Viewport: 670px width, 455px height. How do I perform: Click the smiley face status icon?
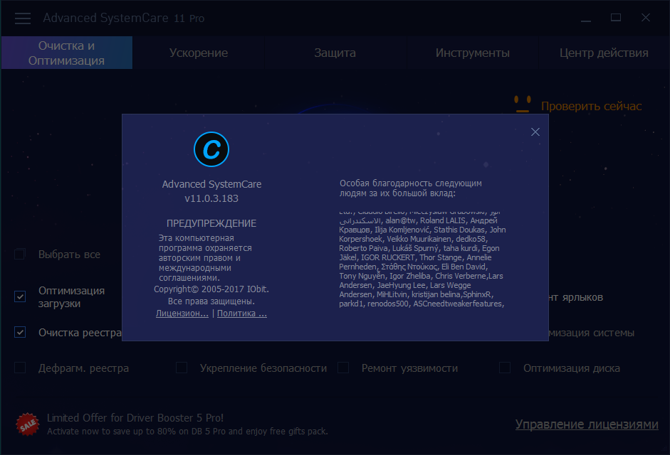coord(522,105)
